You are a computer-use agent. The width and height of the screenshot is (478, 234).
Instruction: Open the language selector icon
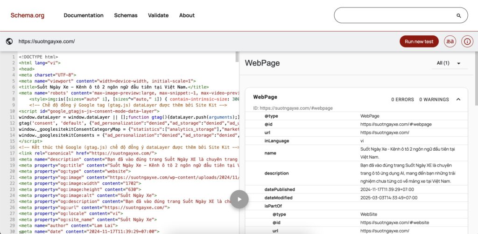450,41
